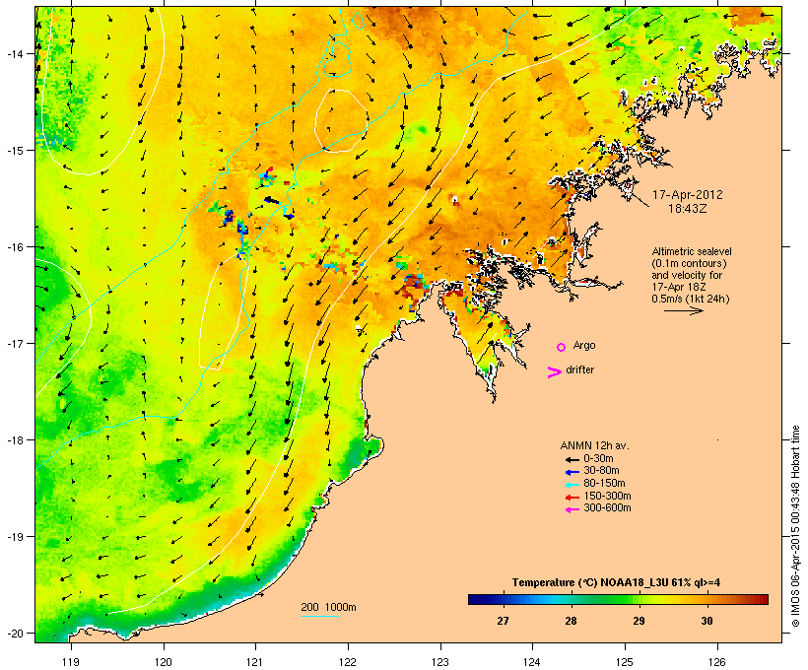Click the text 0.5m/s (1kt 24h)

(691, 299)
